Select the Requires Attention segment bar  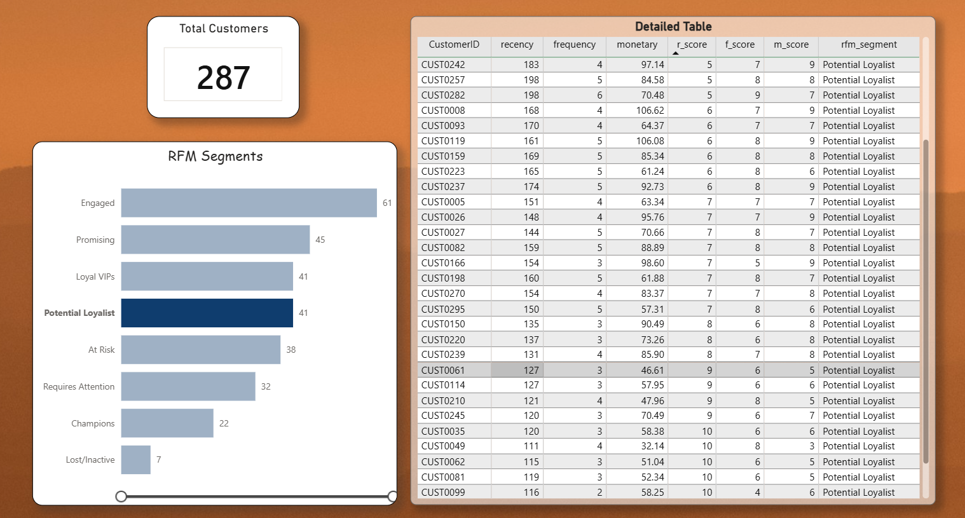click(188, 386)
